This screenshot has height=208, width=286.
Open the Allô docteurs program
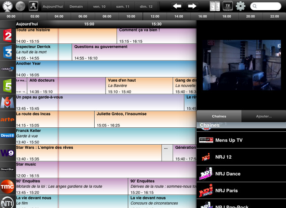66,86
